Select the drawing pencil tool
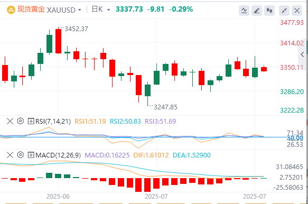This screenshot has height=204, width=308. (257, 11)
